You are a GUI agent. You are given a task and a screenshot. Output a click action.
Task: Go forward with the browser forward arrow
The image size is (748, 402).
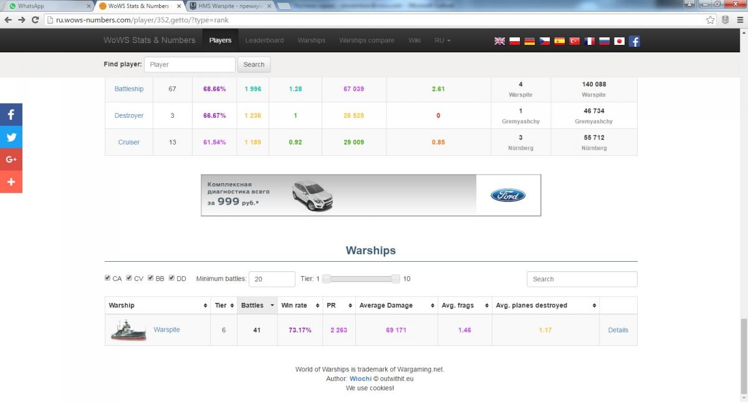point(22,20)
